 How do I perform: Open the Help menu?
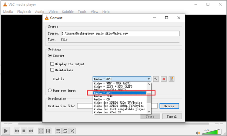tap(106, 12)
